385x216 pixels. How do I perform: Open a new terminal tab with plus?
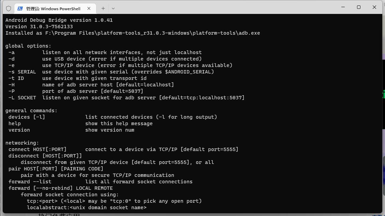[103, 9]
